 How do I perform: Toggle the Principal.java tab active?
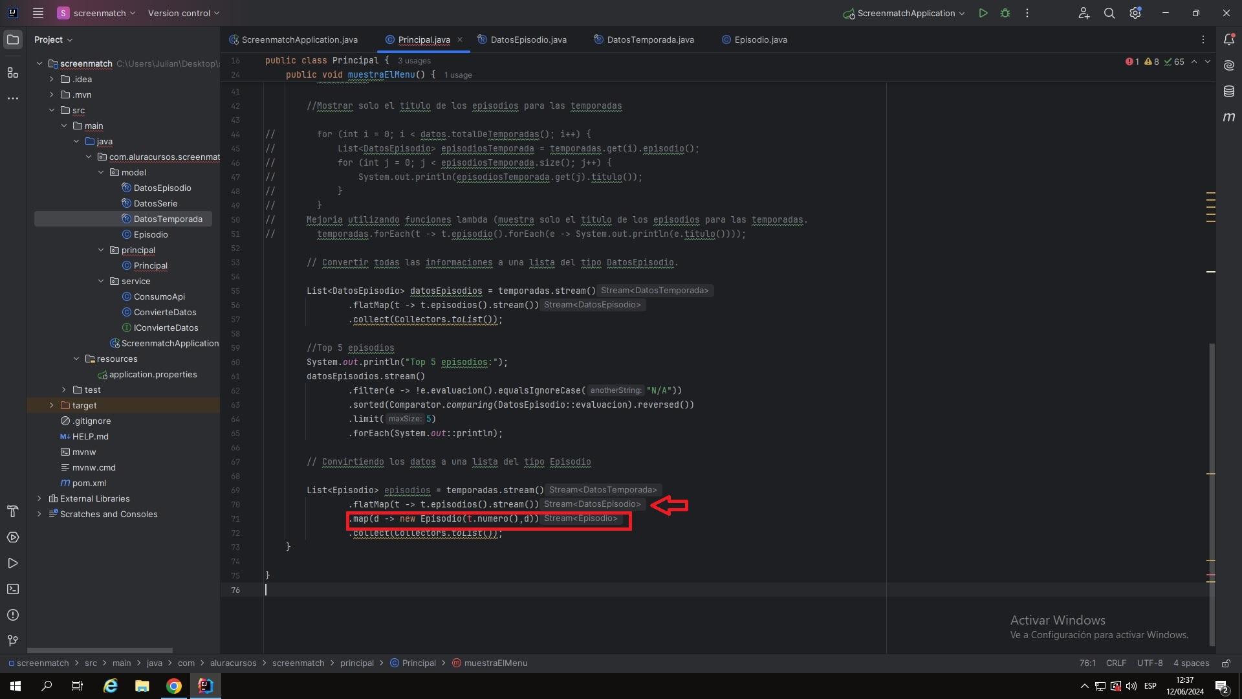(423, 40)
